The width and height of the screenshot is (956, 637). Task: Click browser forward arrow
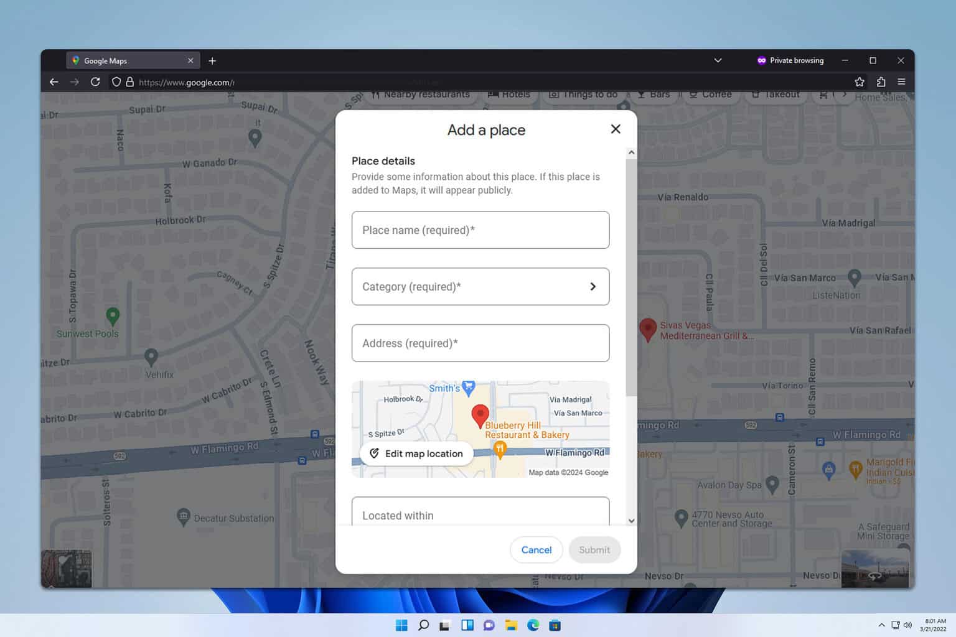tap(75, 82)
